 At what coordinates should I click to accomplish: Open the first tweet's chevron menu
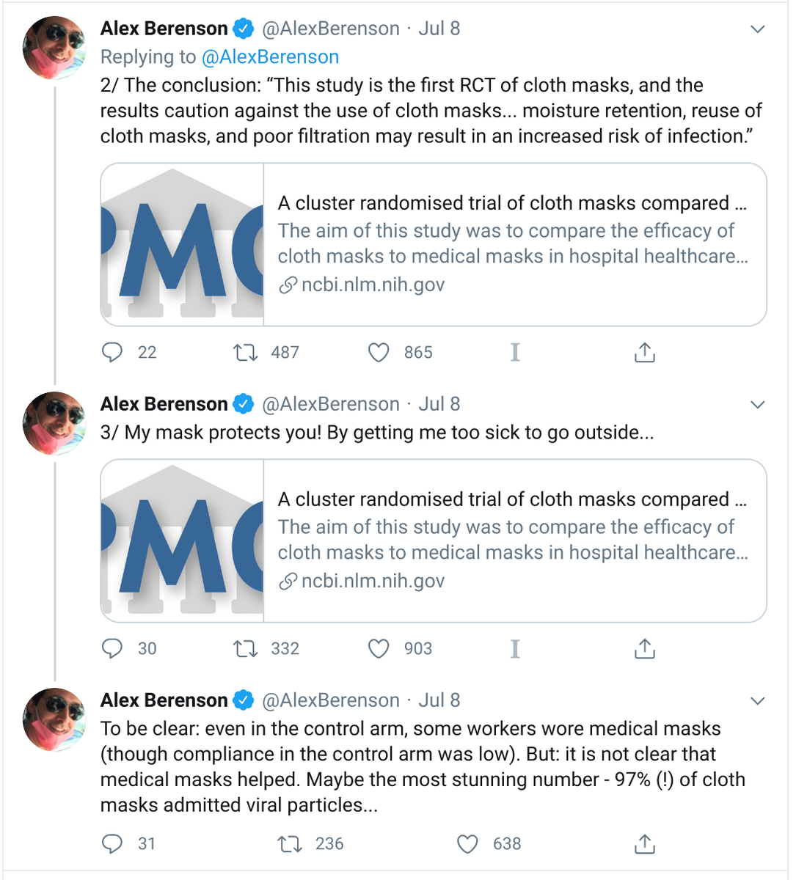click(758, 29)
